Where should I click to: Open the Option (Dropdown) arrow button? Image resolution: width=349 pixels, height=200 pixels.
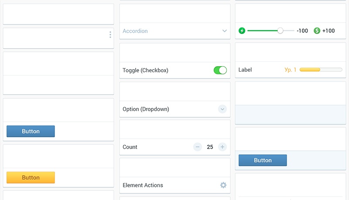click(222, 109)
